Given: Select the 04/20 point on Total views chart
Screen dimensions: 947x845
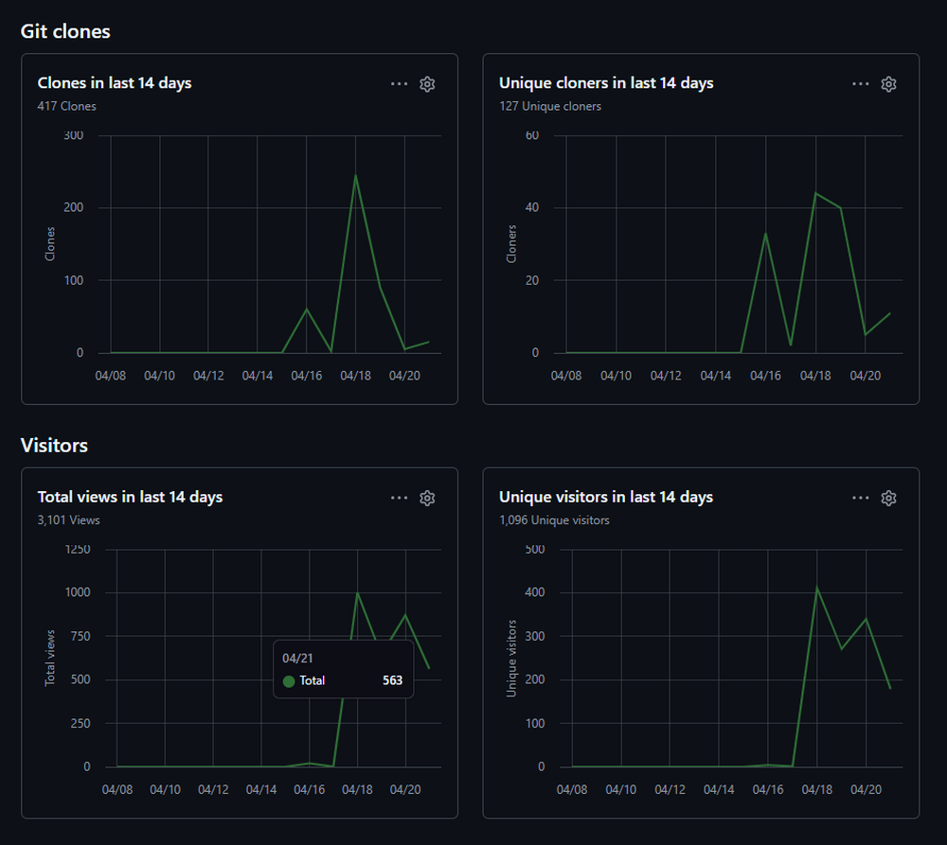Looking at the screenshot, I should click(x=405, y=615).
